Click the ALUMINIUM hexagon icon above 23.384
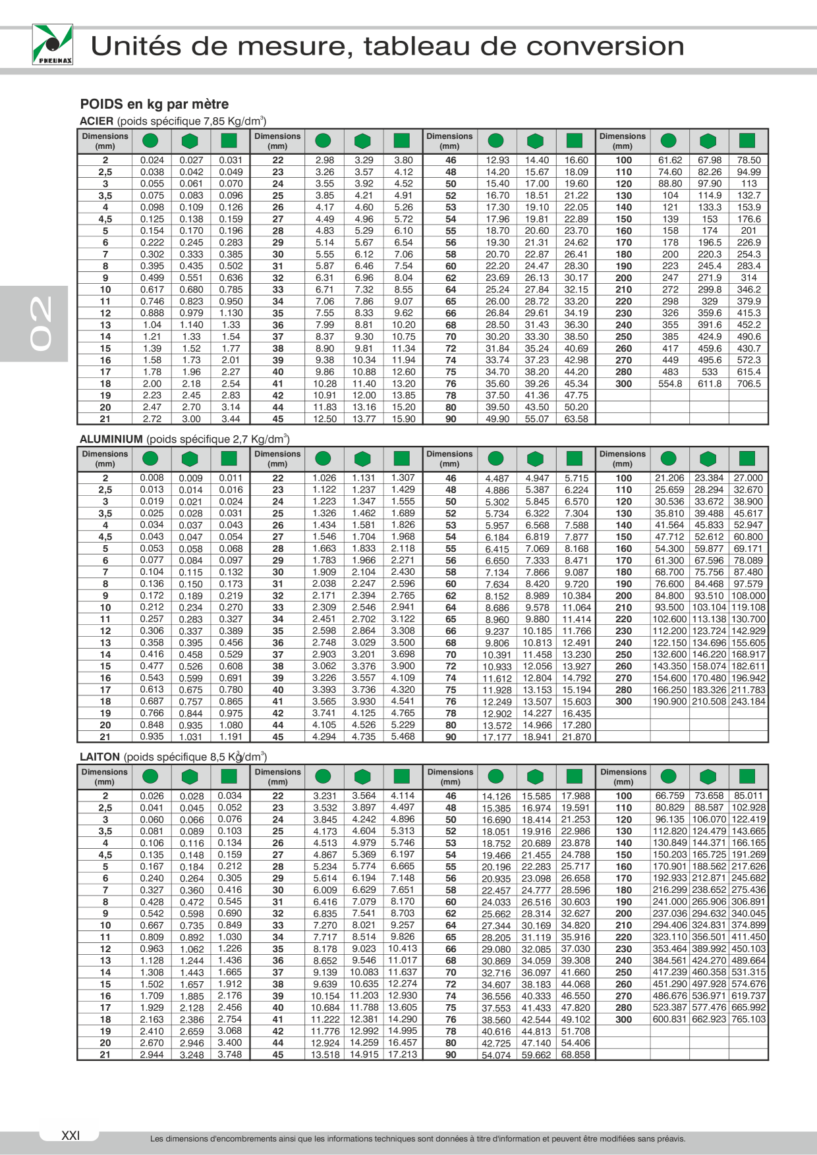Screen dimensions: 817x1155 coord(708,459)
